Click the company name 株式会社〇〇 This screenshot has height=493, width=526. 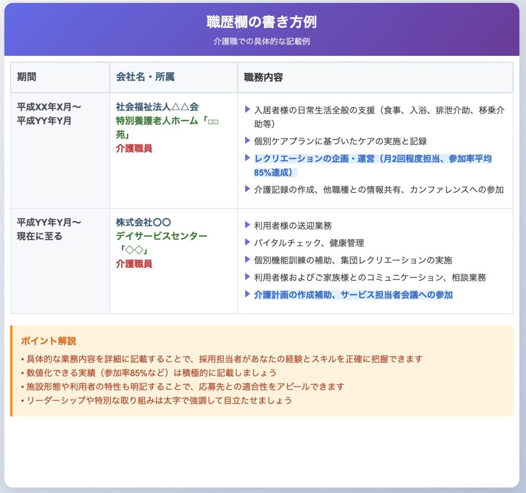pos(144,222)
